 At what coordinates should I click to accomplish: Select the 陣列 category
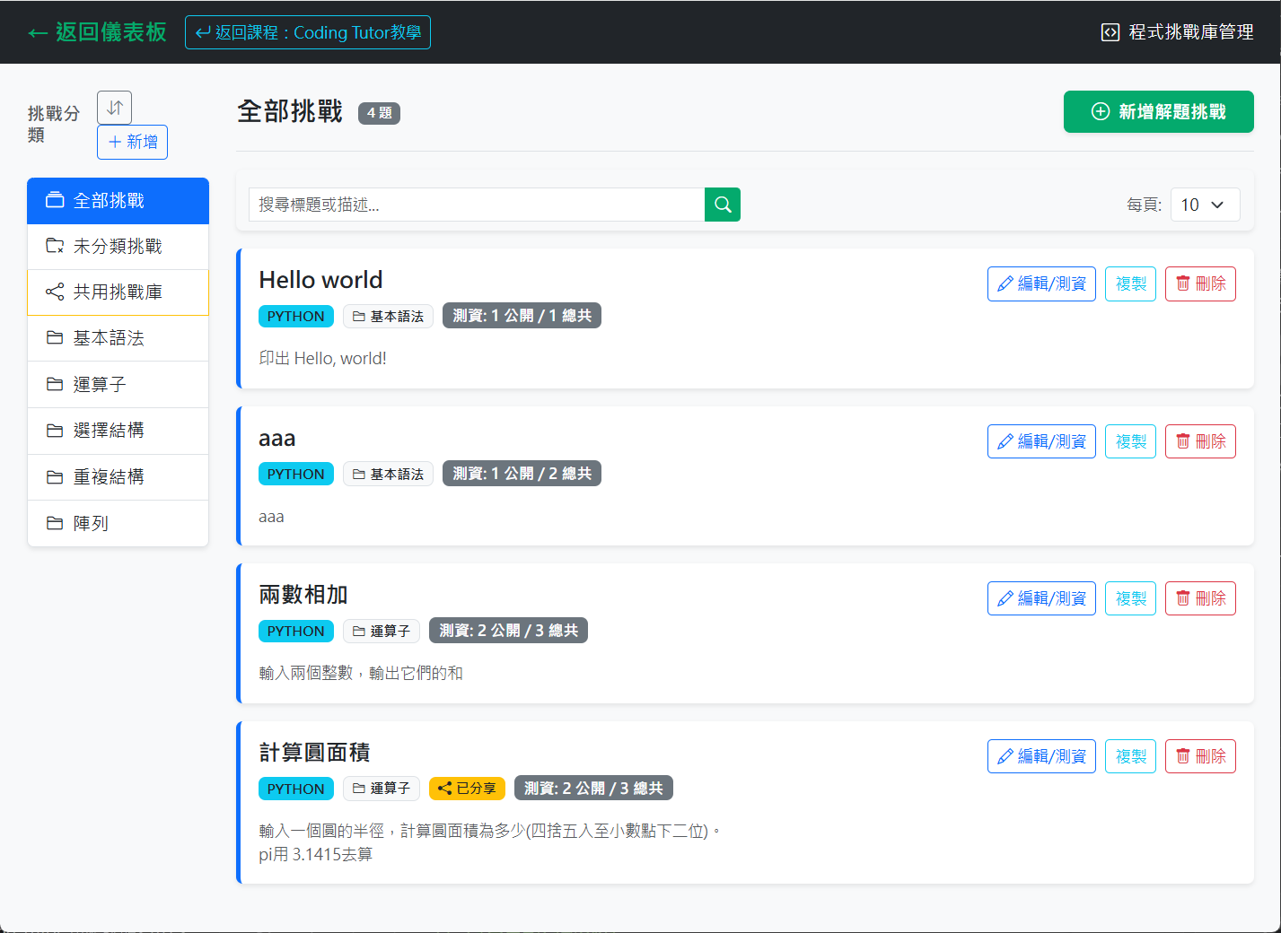coord(118,523)
